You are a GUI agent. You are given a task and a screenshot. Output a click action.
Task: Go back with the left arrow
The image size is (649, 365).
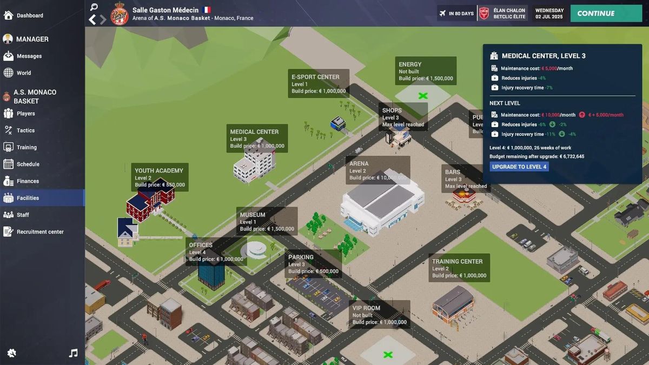pos(92,20)
